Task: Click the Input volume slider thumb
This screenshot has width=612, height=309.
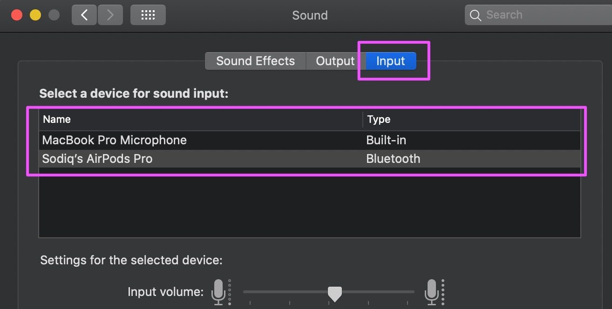Action: [335, 294]
